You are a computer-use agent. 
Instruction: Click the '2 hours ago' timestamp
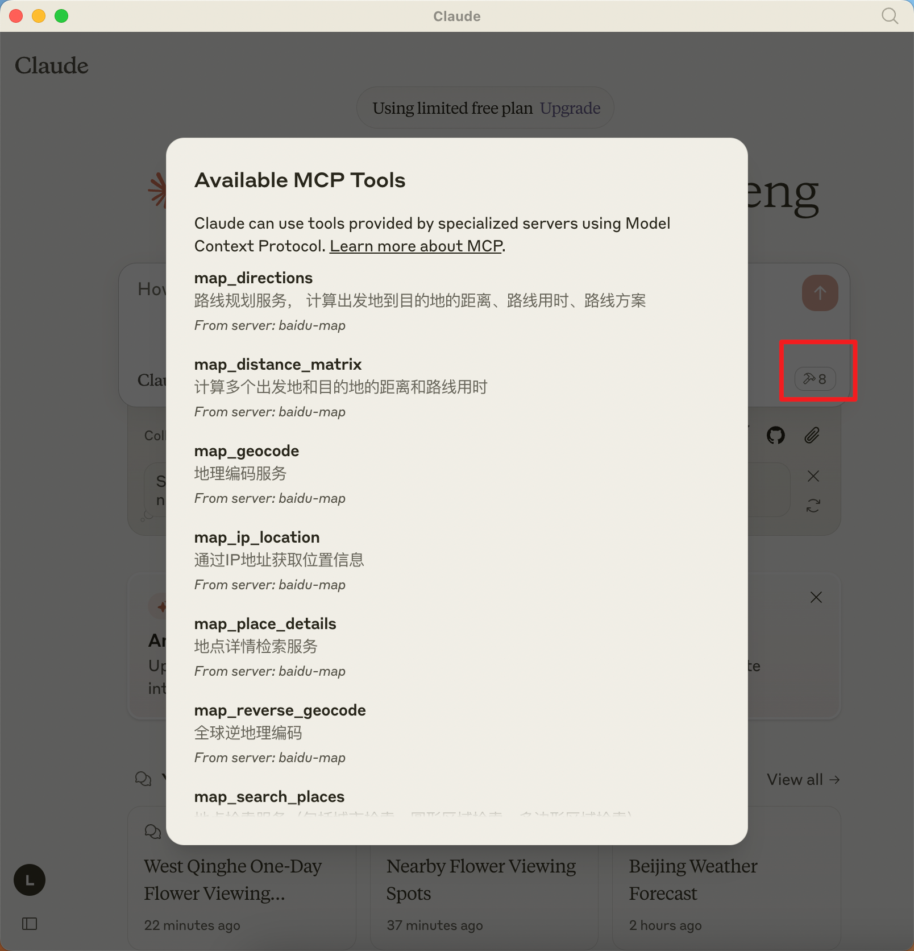pos(666,925)
